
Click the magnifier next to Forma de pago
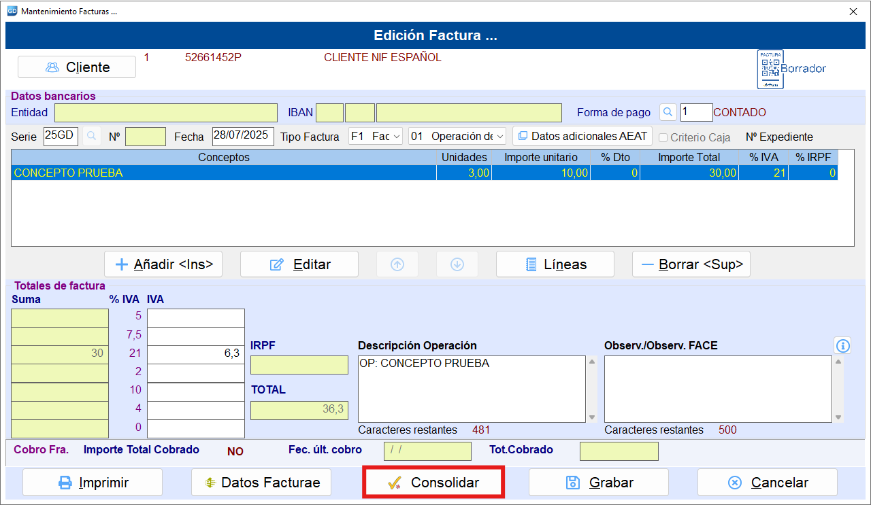coord(669,112)
